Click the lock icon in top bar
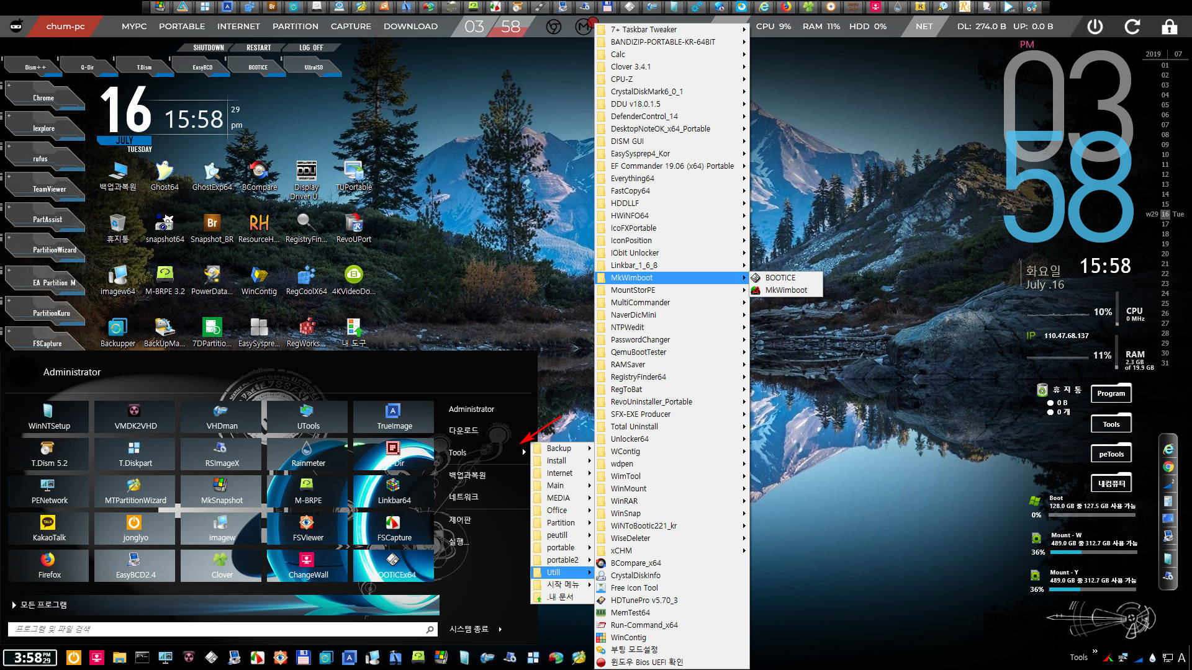Viewport: 1192px width, 670px height. (1170, 27)
